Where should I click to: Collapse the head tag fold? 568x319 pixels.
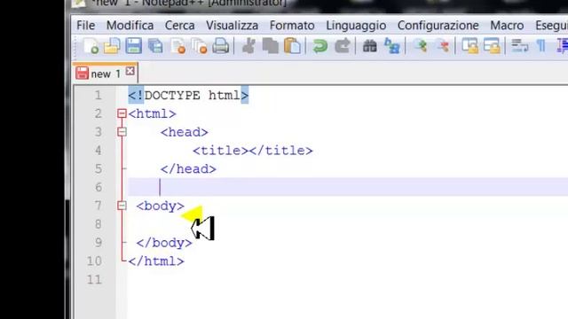coord(122,132)
